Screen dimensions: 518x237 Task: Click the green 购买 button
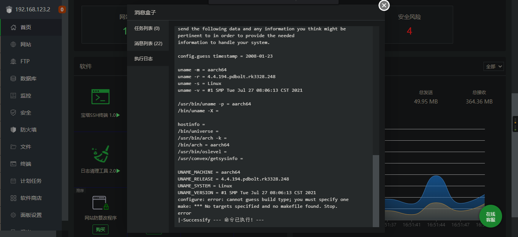pos(100,229)
